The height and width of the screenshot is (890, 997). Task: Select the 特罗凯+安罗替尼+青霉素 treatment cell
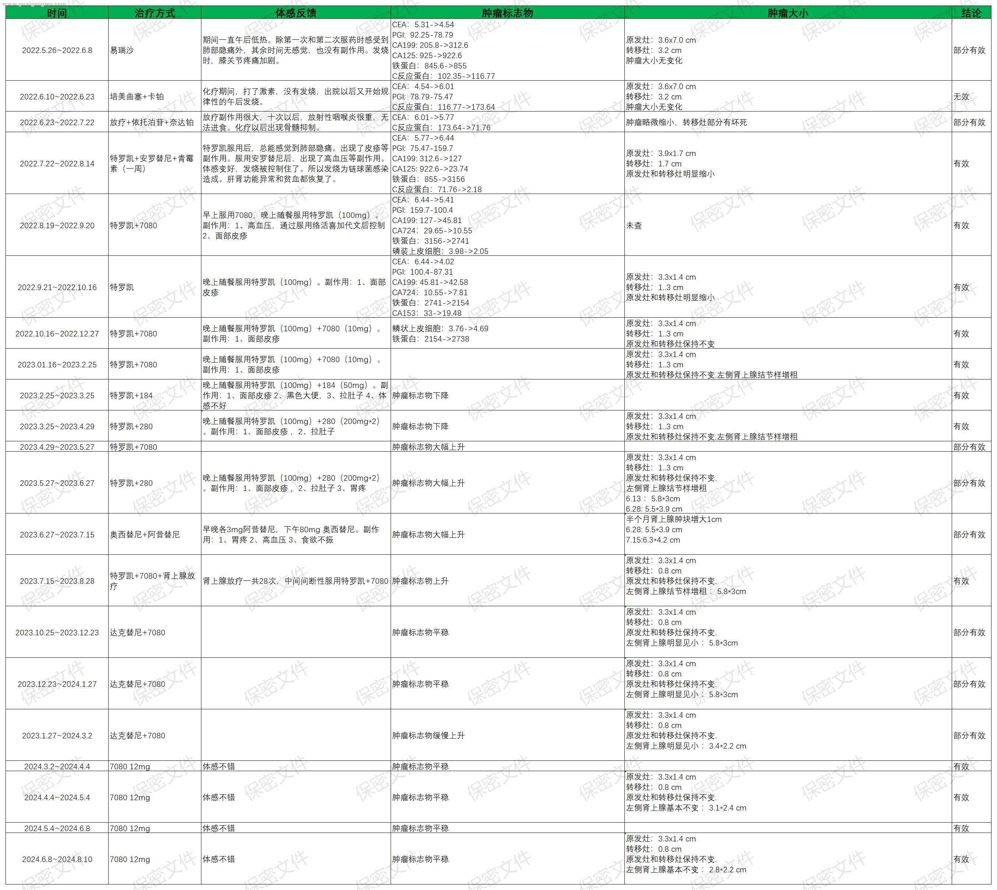click(155, 163)
